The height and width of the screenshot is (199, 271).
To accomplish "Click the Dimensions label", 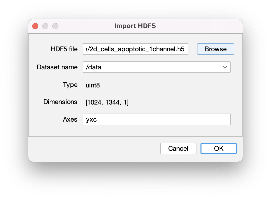I will coord(60,102).
